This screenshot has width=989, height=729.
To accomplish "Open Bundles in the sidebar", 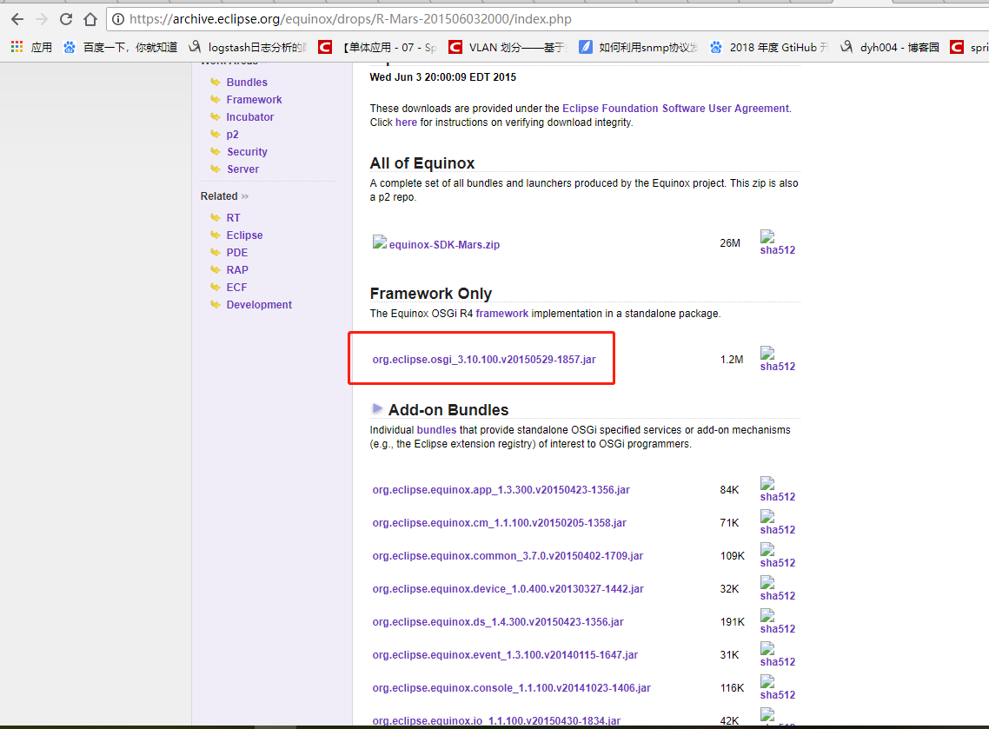I will pyautogui.click(x=247, y=82).
